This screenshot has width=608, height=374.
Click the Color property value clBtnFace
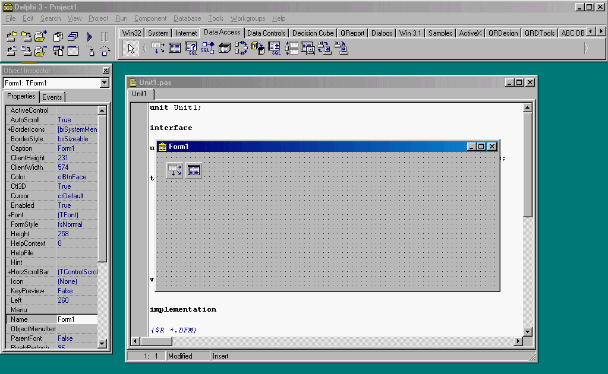(77, 177)
